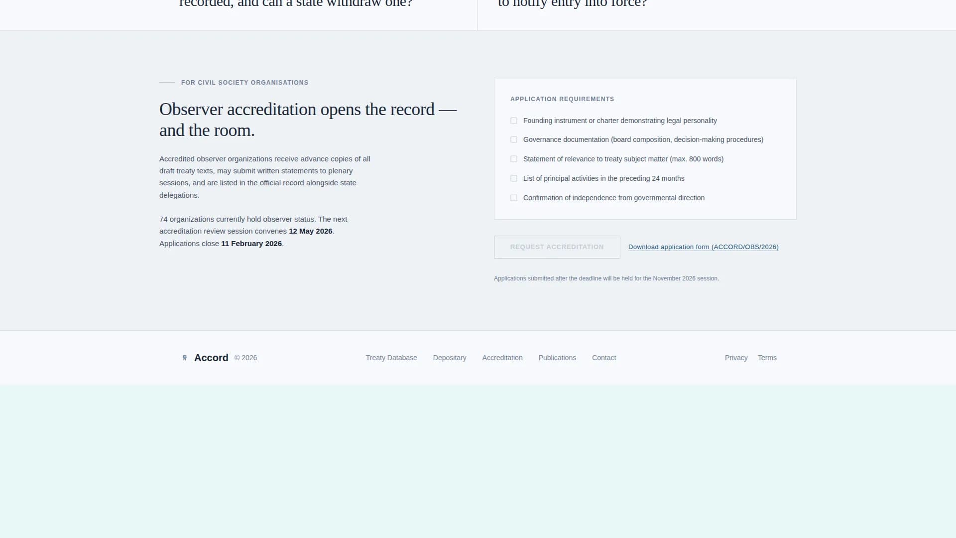Click 'Accredited observer organizations receive advance copies' paragraph
Image resolution: width=956 pixels, height=538 pixels.
(265, 177)
